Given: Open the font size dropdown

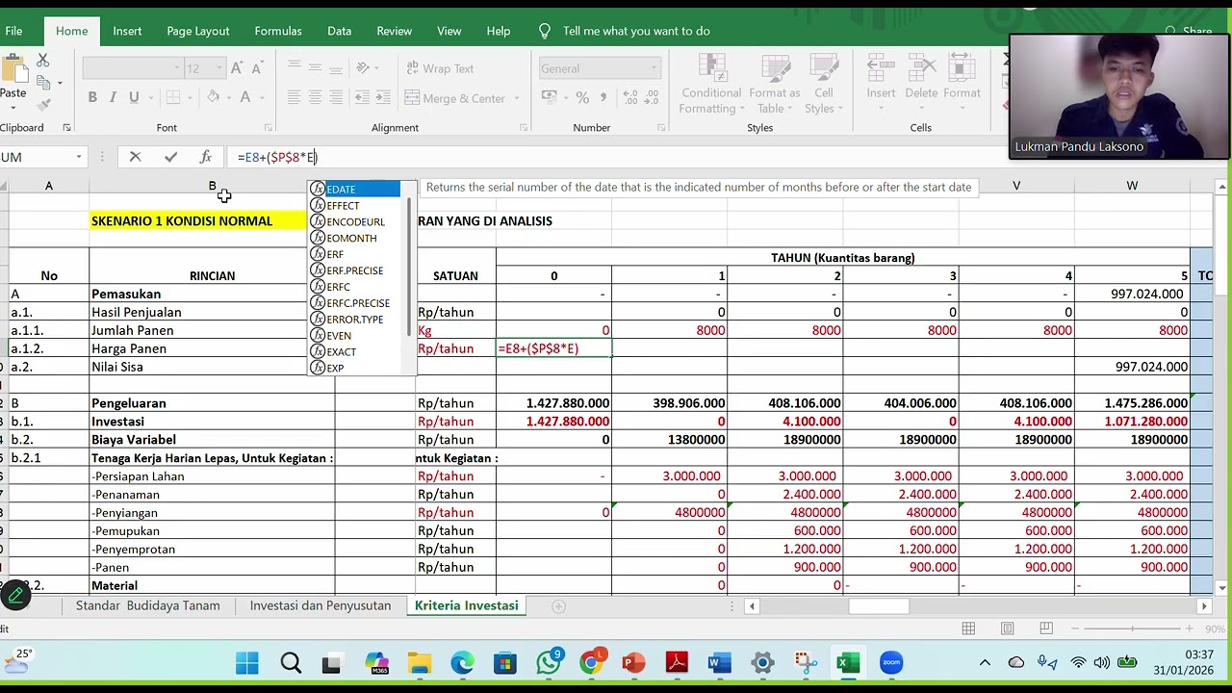Looking at the screenshot, I should [219, 68].
